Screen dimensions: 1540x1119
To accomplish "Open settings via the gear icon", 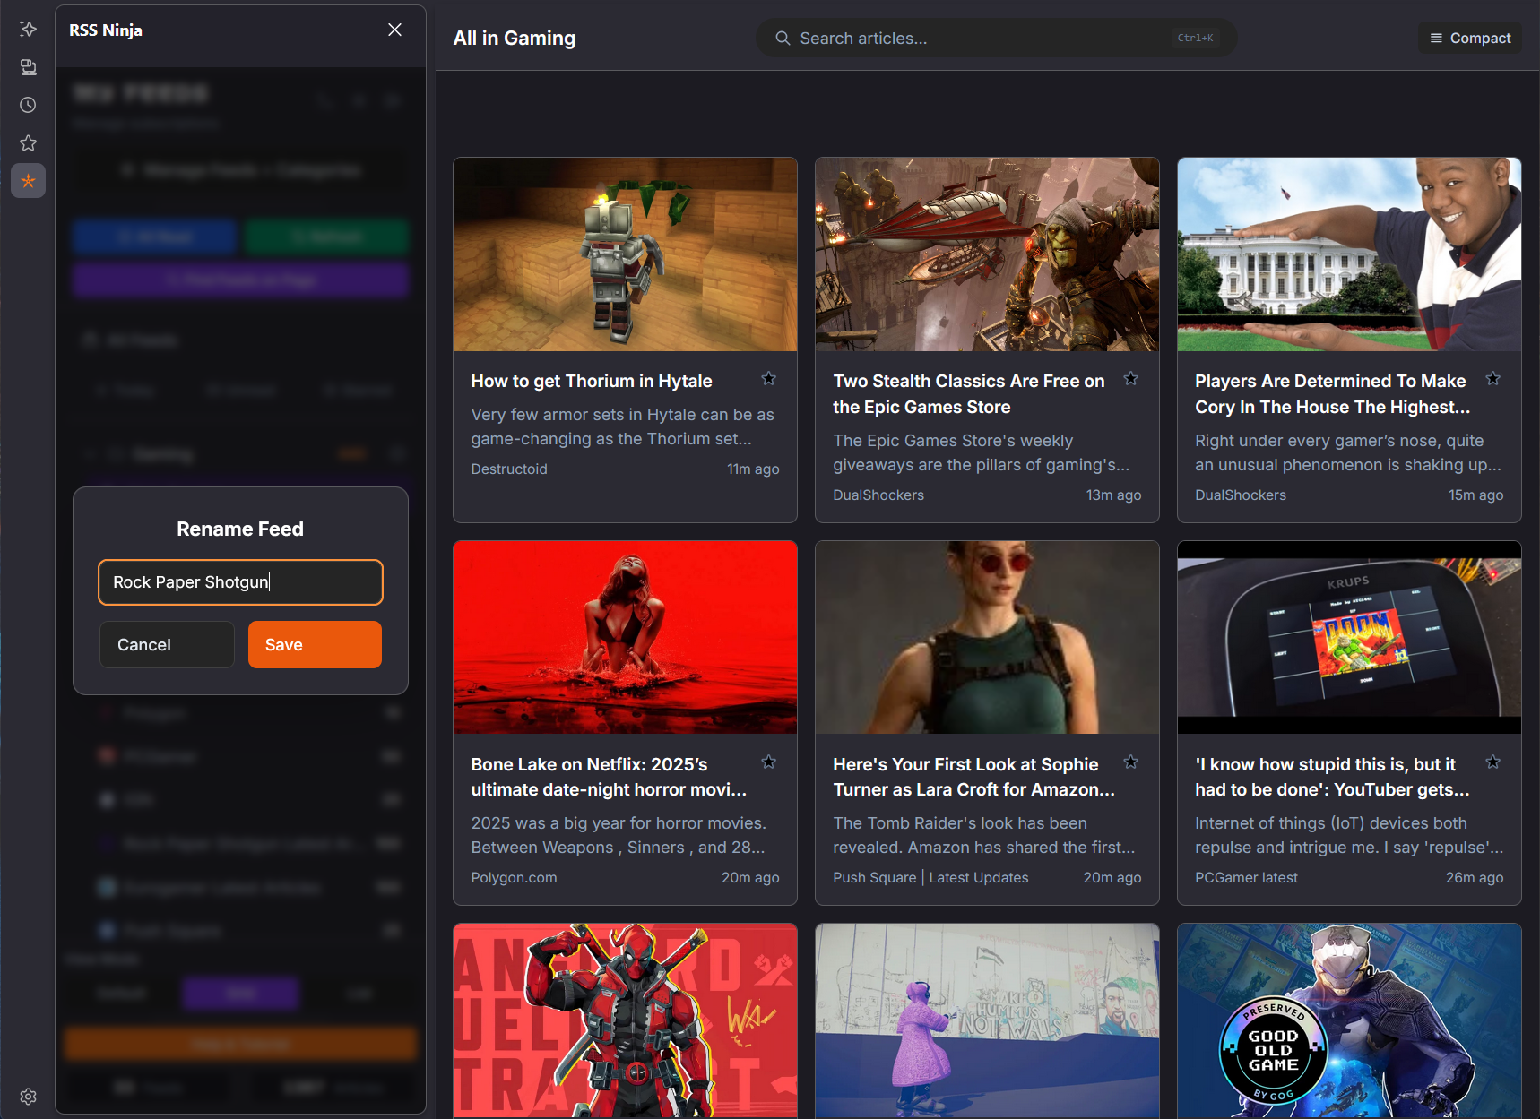I will point(28,1096).
